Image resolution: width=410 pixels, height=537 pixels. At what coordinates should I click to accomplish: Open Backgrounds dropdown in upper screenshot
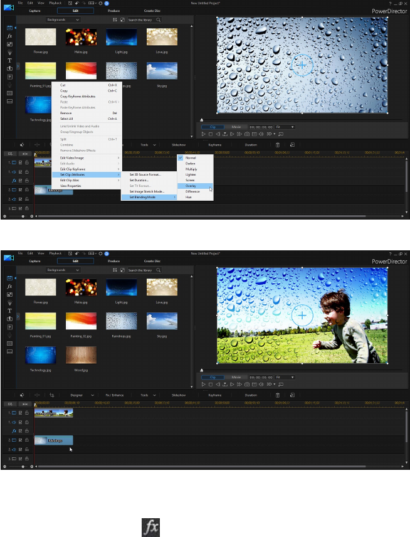[x=63, y=19]
